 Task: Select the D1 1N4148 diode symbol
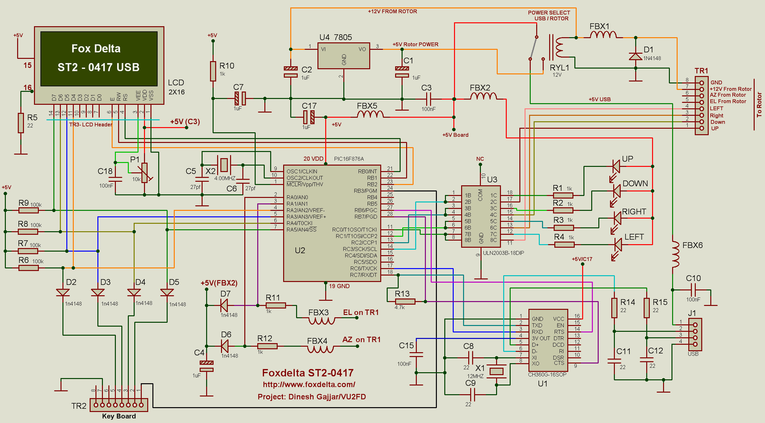[x=635, y=56]
